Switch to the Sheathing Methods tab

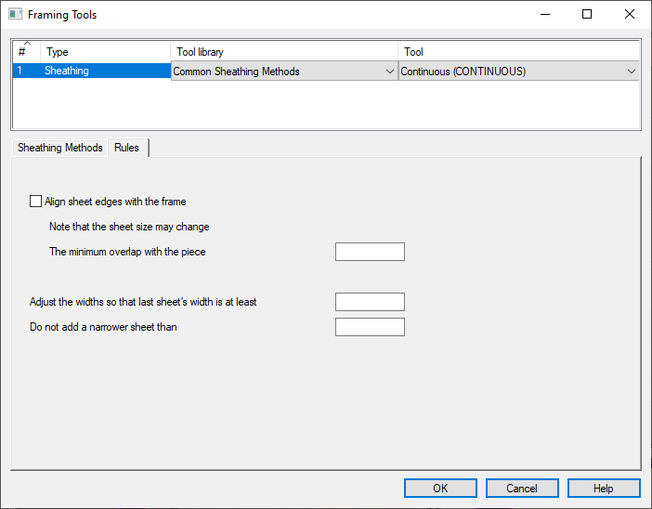point(60,148)
